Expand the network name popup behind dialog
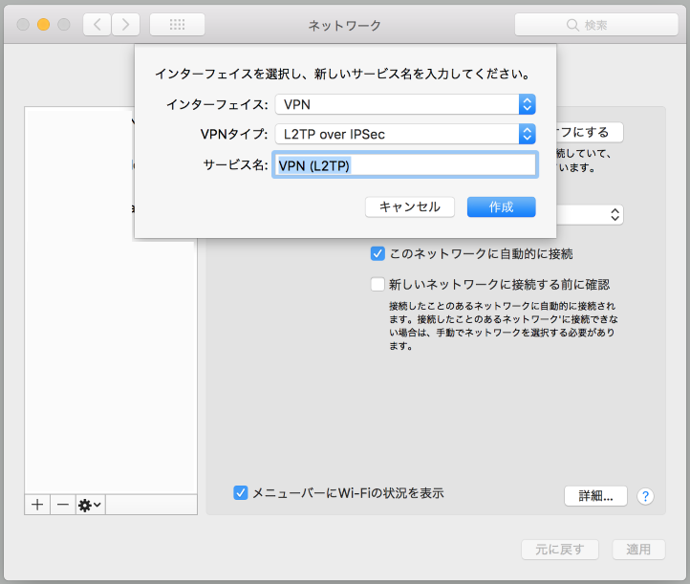Image resolution: width=690 pixels, height=584 pixels. click(615, 215)
